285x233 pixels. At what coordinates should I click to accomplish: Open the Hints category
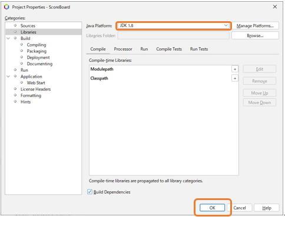(x=25, y=102)
